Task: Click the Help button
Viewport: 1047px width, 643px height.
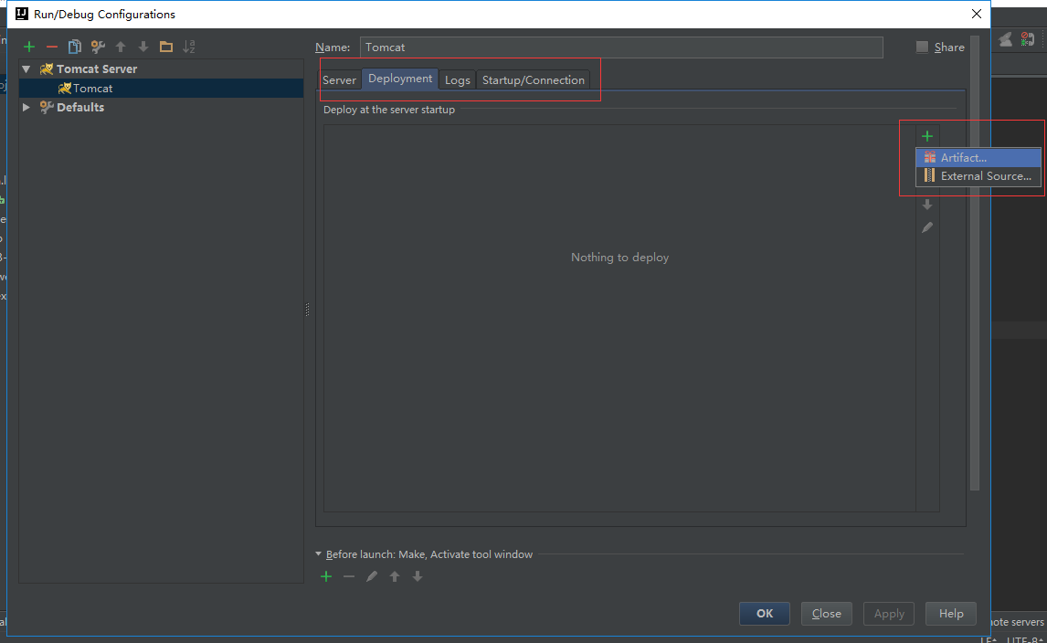Action: tap(950, 614)
